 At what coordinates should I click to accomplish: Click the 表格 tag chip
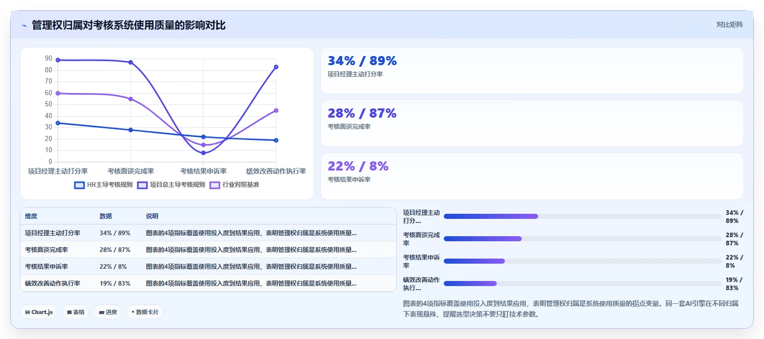click(x=75, y=312)
